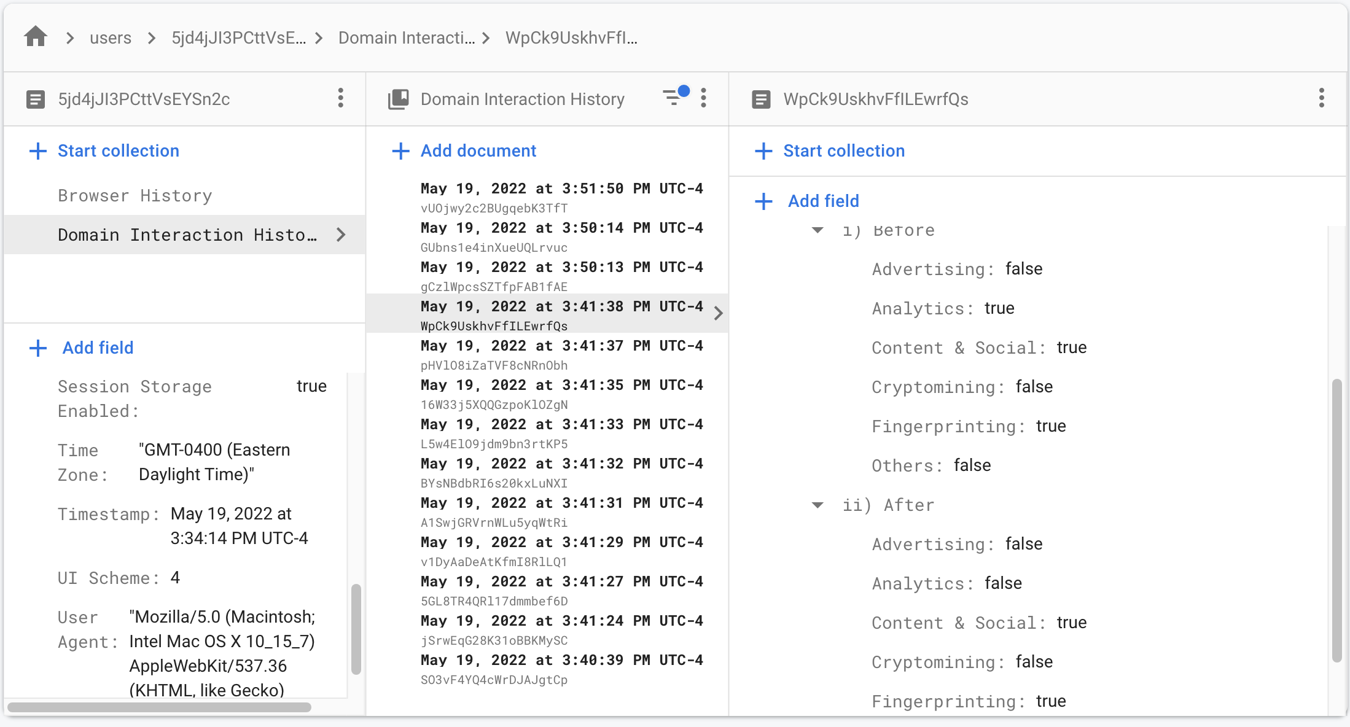
Task: Open three-dot menu for WpCk9UskhvFfILEwrfQs document
Action: click(x=1321, y=98)
